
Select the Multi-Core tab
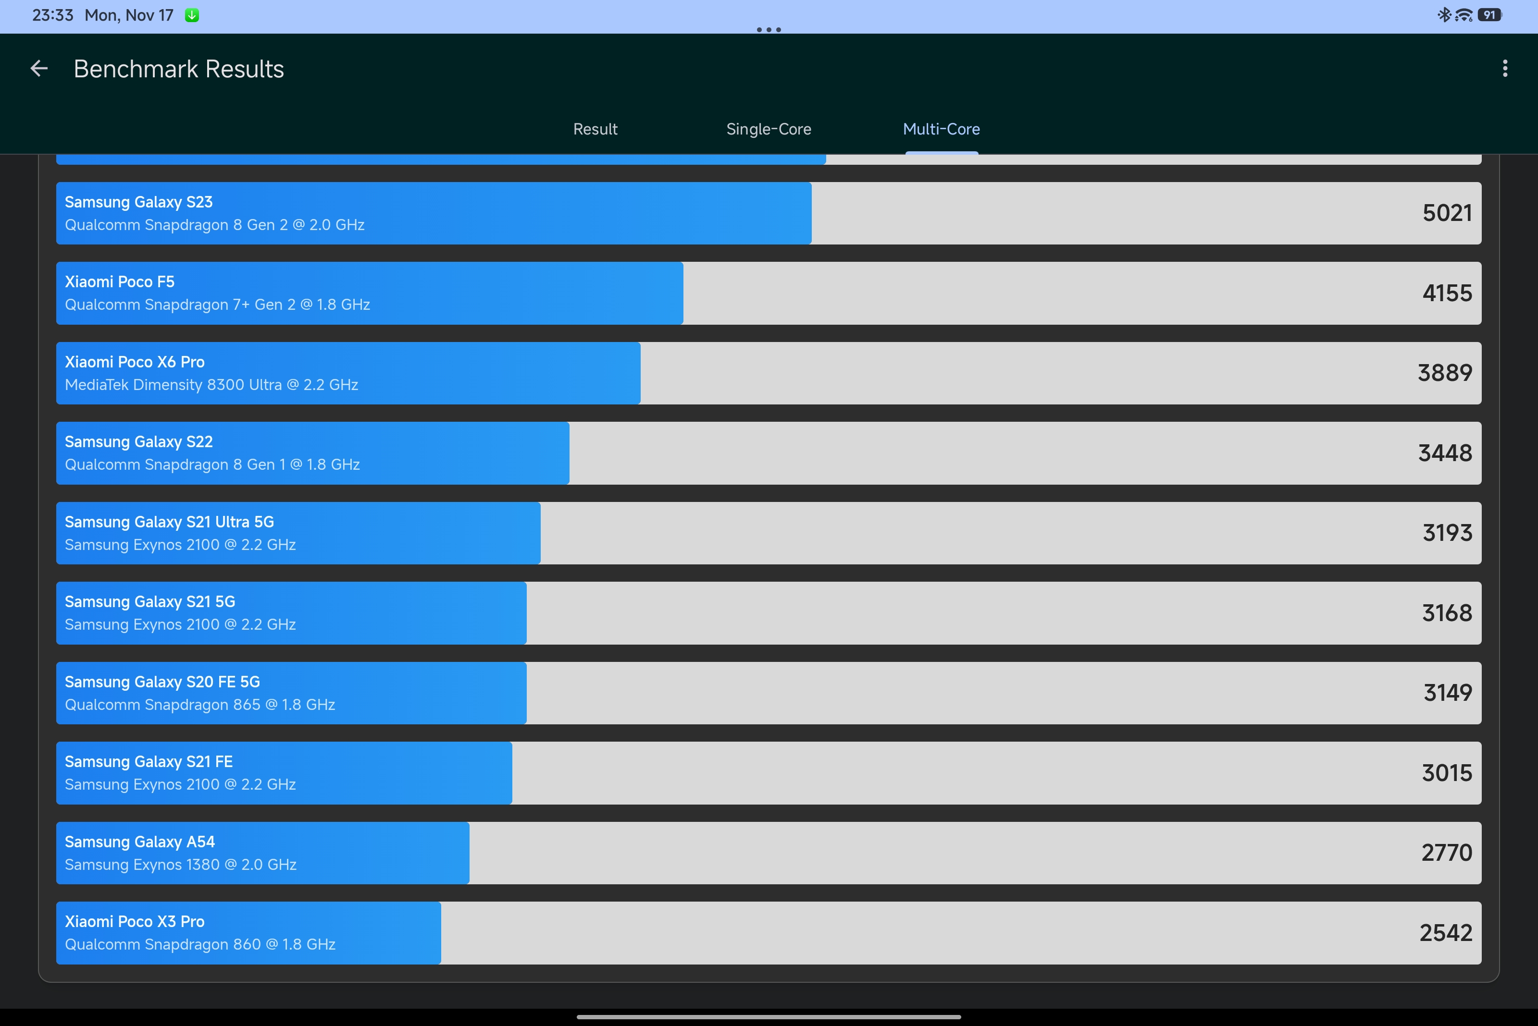click(x=941, y=129)
